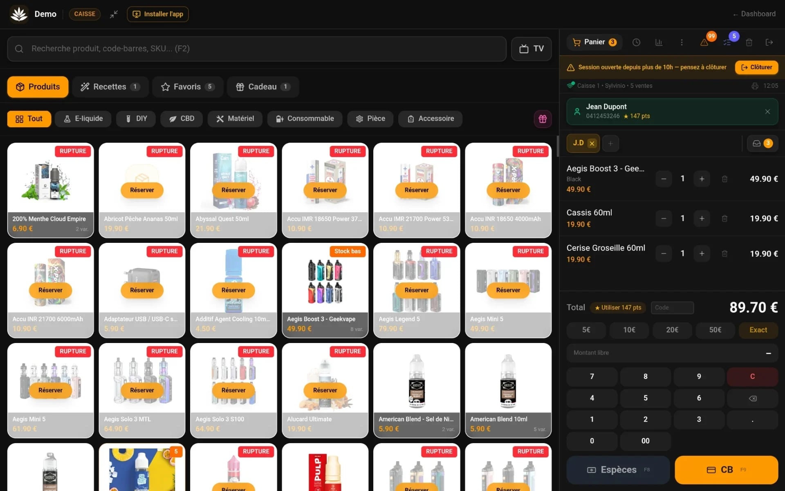Screen dimensions: 785x491
Task: Filter products by Accessoire
Action: point(431,119)
